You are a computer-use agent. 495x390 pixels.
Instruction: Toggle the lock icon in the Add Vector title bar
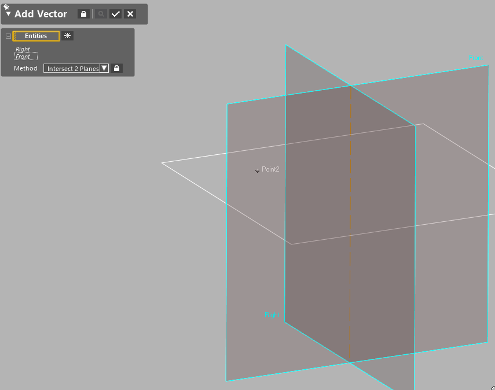85,14
